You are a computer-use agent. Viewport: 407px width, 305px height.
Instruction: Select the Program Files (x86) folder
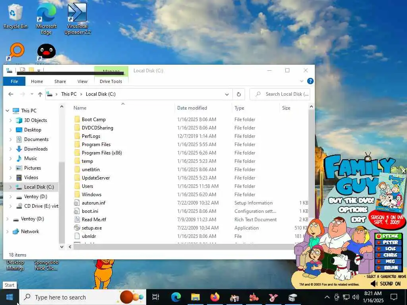point(102,153)
